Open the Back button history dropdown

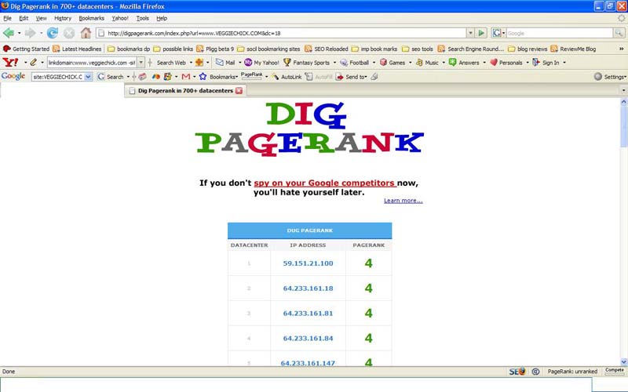pos(19,33)
